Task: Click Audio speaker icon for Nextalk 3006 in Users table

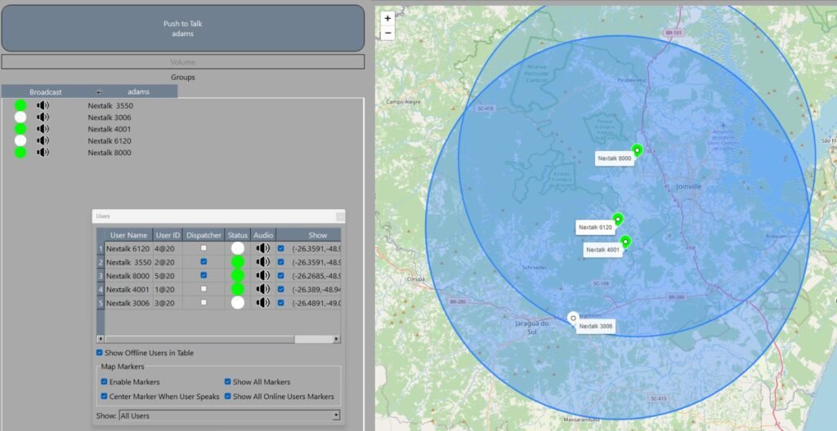Action: coord(262,303)
